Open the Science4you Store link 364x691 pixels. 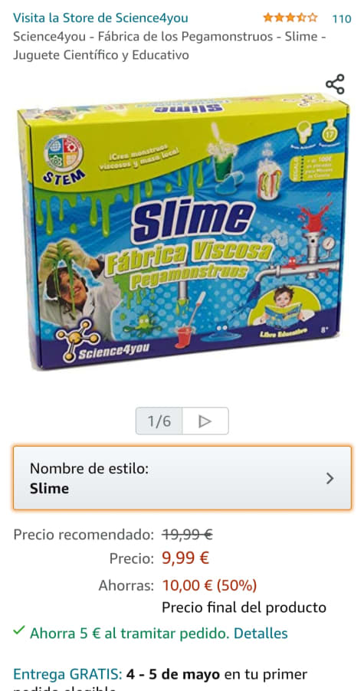[x=100, y=18]
